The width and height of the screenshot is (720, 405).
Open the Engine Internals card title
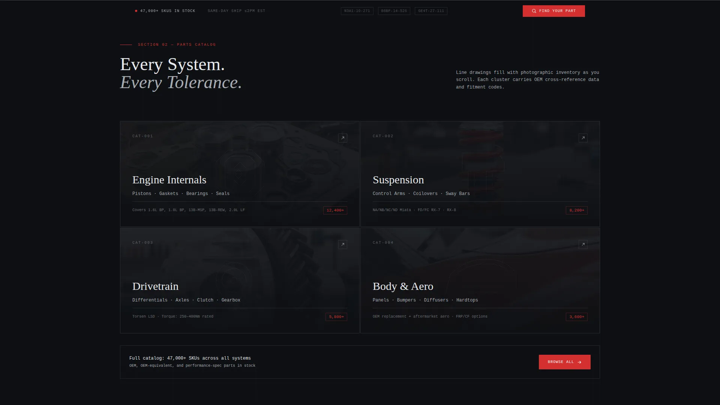tap(169, 180)
